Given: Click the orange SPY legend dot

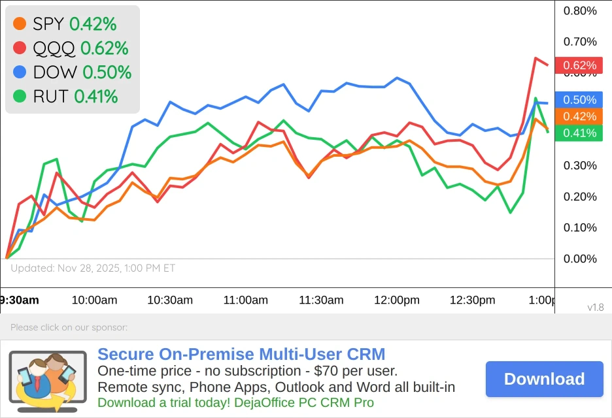Looking at the screenshot, I should tap(20, 24).
